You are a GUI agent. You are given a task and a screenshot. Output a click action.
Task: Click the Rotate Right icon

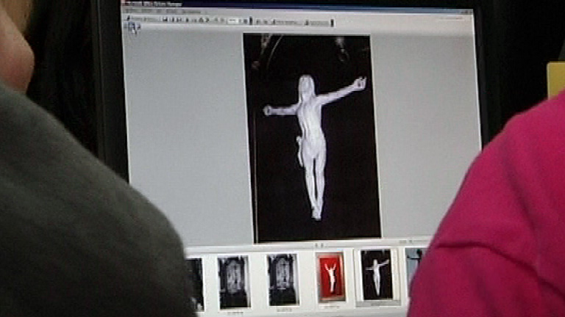click(265, 21)
